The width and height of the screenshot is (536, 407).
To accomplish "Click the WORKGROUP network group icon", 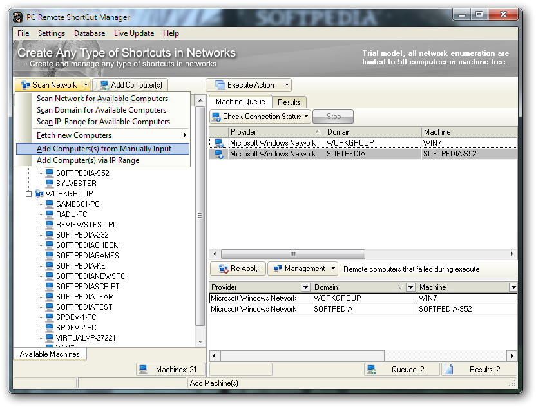I will [39, 194].
